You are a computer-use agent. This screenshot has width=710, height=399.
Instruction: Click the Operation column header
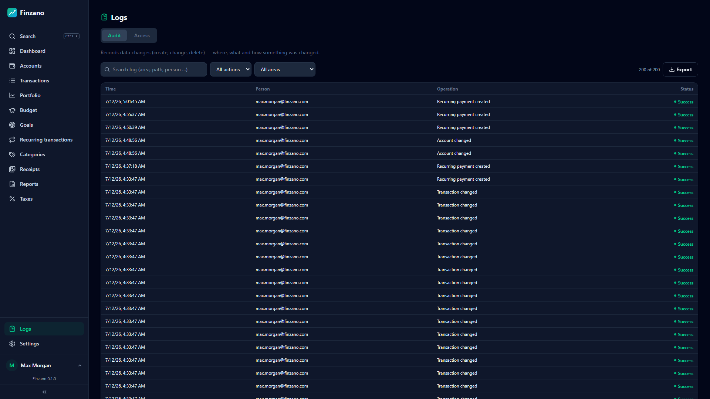(447, 89)
